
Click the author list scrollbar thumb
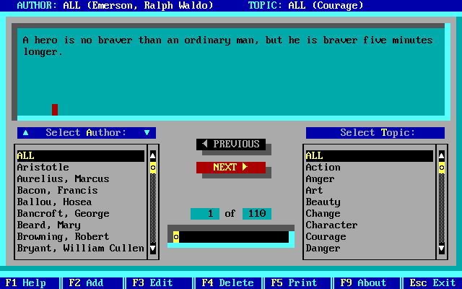[x=153, y=167]
